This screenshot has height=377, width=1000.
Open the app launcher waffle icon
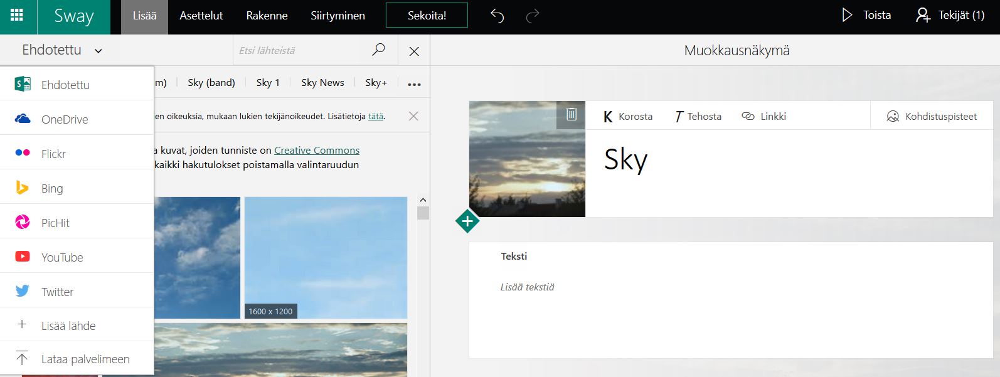17,16
